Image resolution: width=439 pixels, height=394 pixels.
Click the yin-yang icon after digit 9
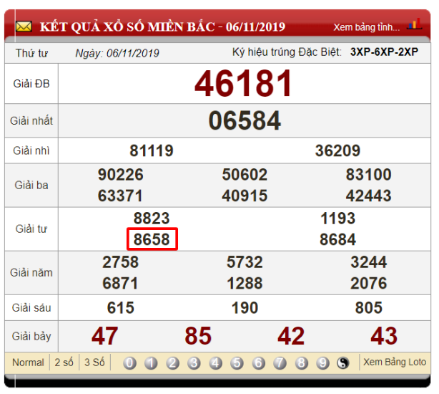pyautogui.click(x=344, y=363)
